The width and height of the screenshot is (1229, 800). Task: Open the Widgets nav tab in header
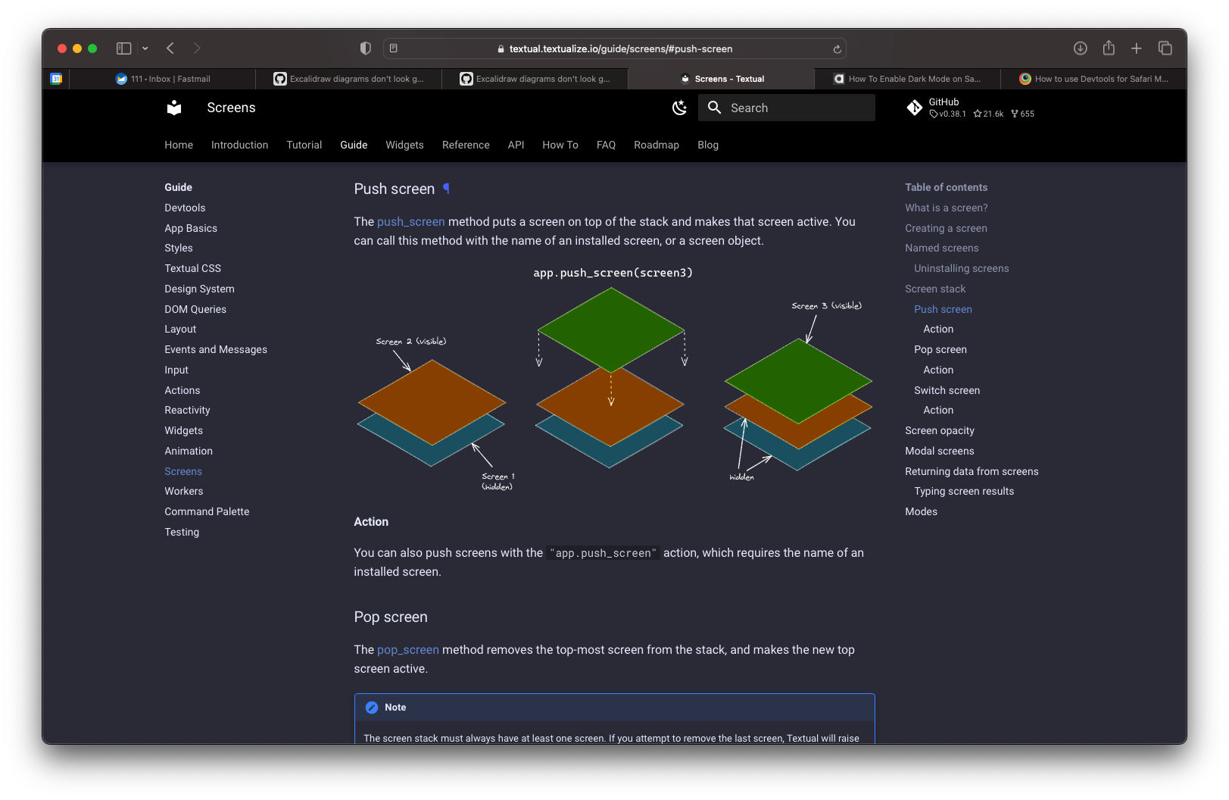[x=404, y=145]
